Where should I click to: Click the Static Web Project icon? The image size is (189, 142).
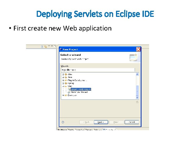click(x=69, y=92)
